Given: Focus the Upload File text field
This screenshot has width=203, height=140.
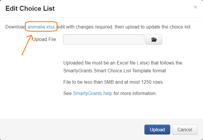Looking at the screenshot, I should point(104,40).
